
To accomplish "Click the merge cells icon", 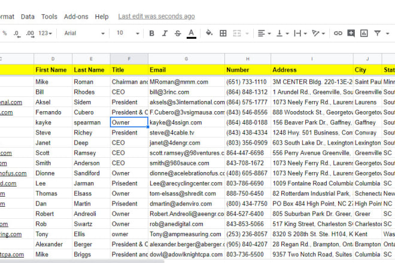I will pyautogui.click(x=237, y=33).
